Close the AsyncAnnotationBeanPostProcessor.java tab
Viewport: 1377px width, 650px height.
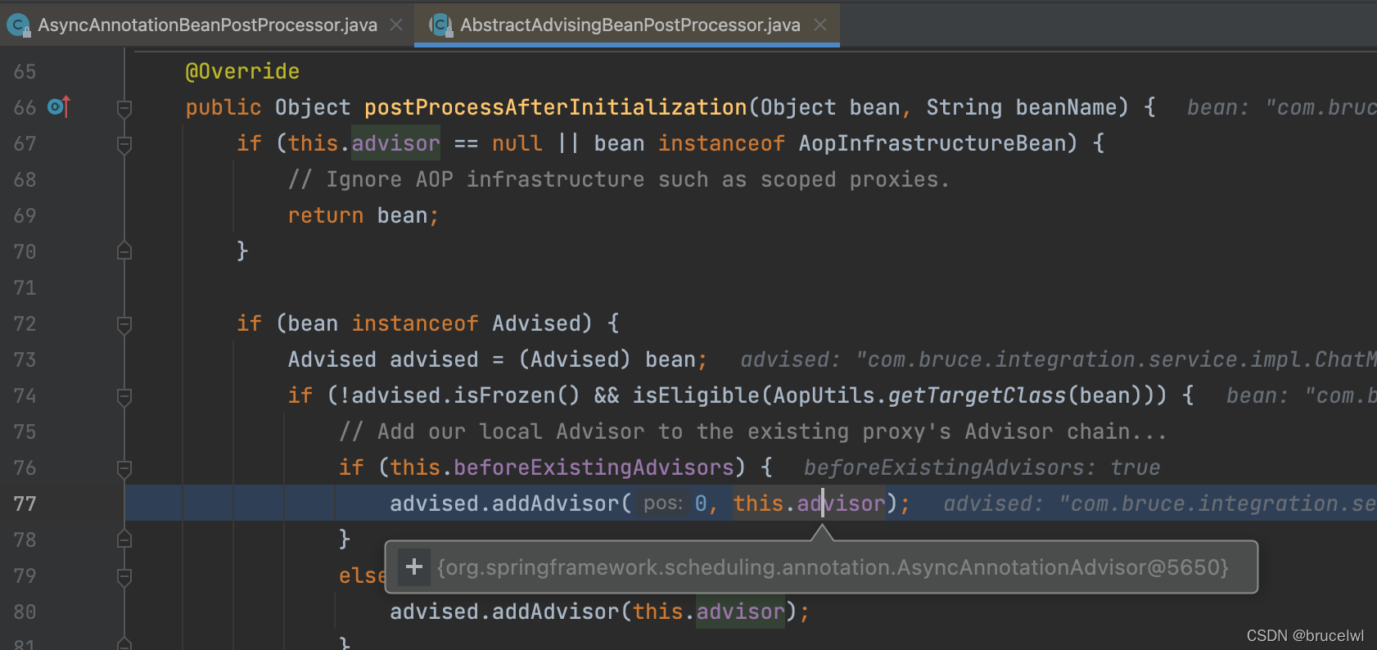coord(396,25)
